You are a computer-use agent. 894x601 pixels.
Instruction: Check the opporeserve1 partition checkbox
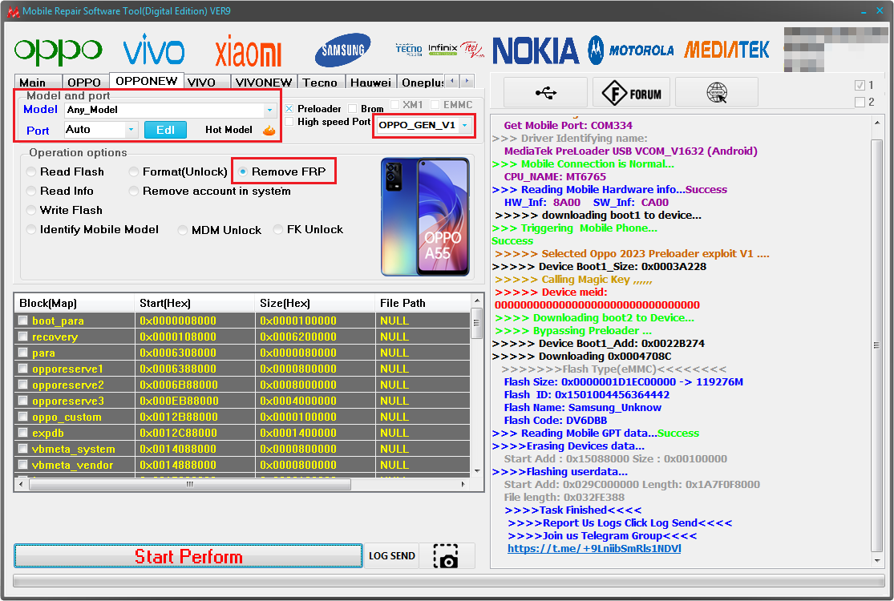tap(22, 368)
